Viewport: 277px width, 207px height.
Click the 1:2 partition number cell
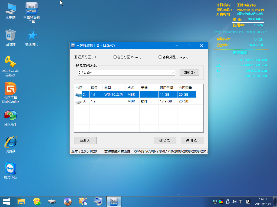coord(96,101)
